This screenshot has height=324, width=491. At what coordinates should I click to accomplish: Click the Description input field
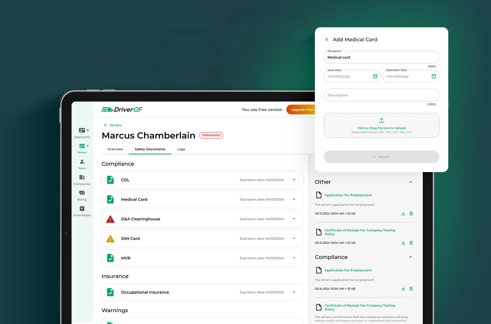click(x=381, y=95)
